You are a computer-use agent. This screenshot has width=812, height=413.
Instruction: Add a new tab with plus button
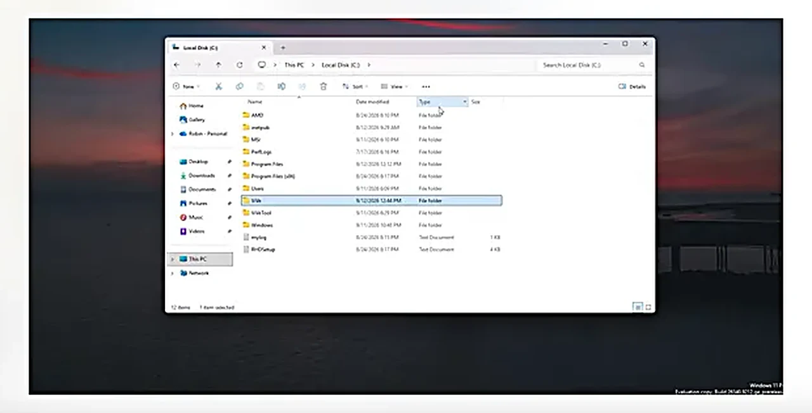tap(283, 48)
